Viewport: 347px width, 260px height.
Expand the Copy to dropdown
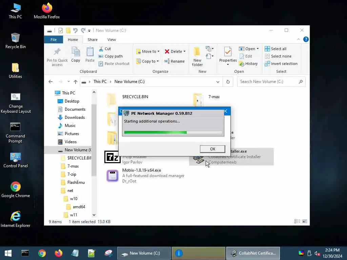click(158, 61)
